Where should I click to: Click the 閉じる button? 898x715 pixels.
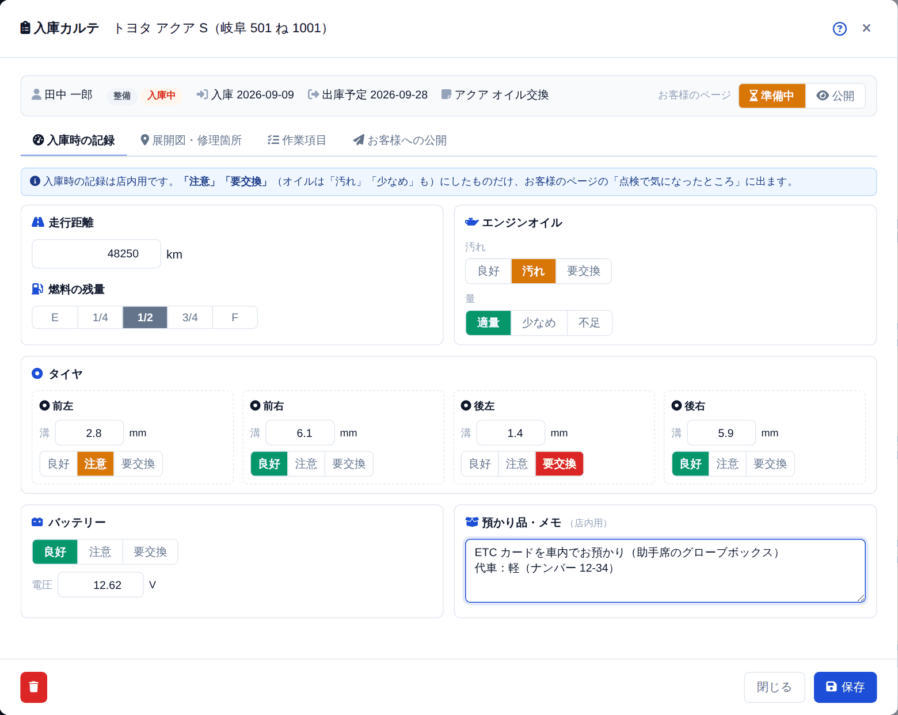[774, 687]
